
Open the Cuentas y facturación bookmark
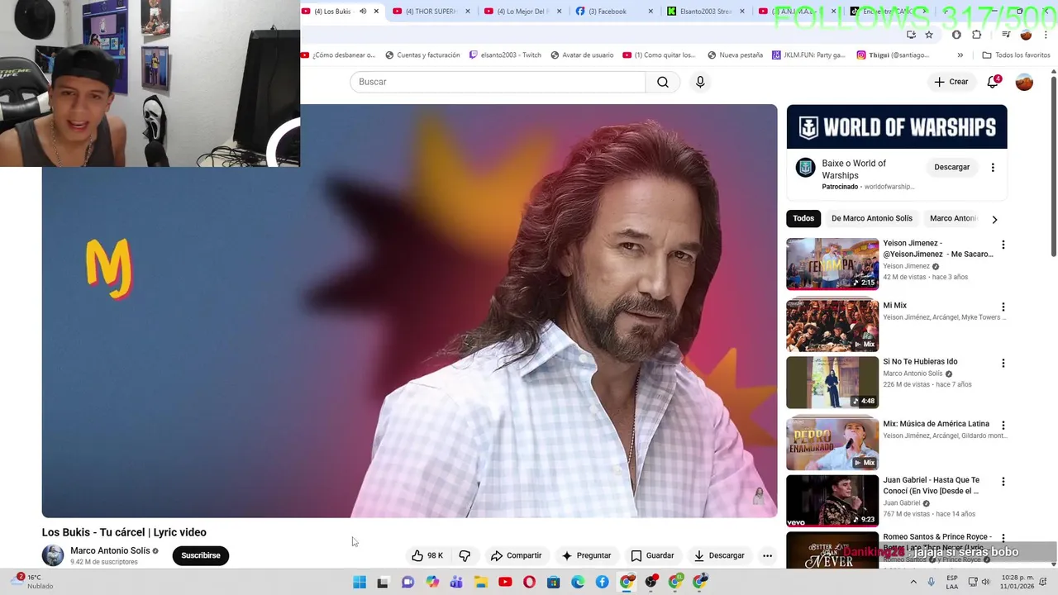pyautogui.click(x=422, y=55)
